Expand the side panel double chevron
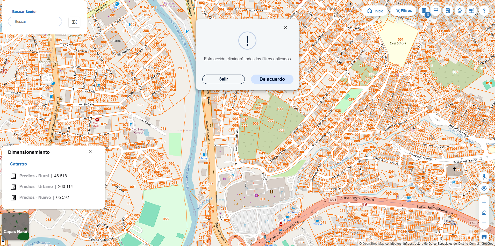The height and width of the screenshot is (246, 495). (3, 241)
